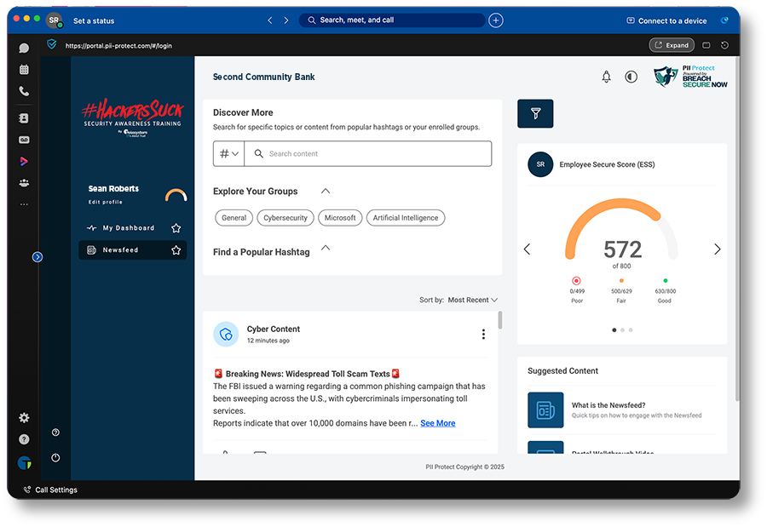Open the Voicemail icon

coord(24,140)
